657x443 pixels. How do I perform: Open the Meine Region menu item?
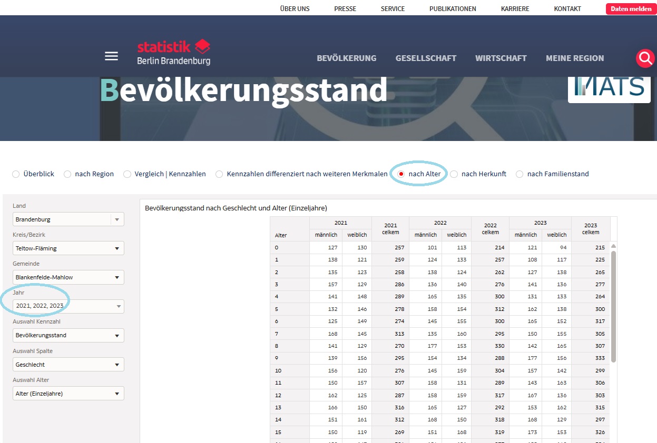[x=575, y=58]
